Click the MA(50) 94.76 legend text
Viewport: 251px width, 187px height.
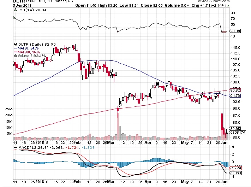pos(28,48)
